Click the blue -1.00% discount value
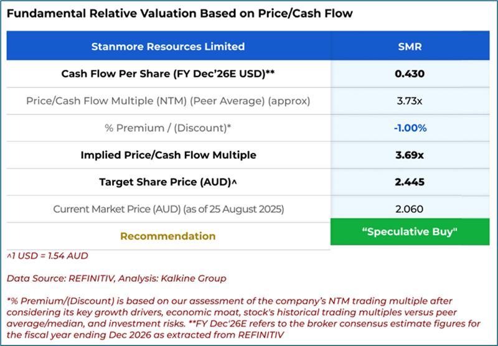The image size is (498, 346). point(410,128)
